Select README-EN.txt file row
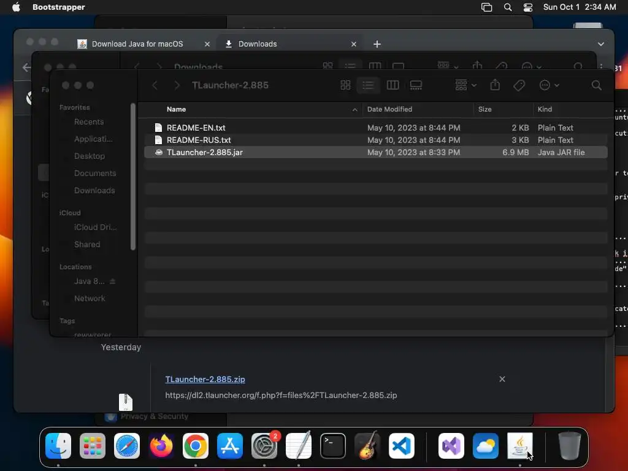 376,128
